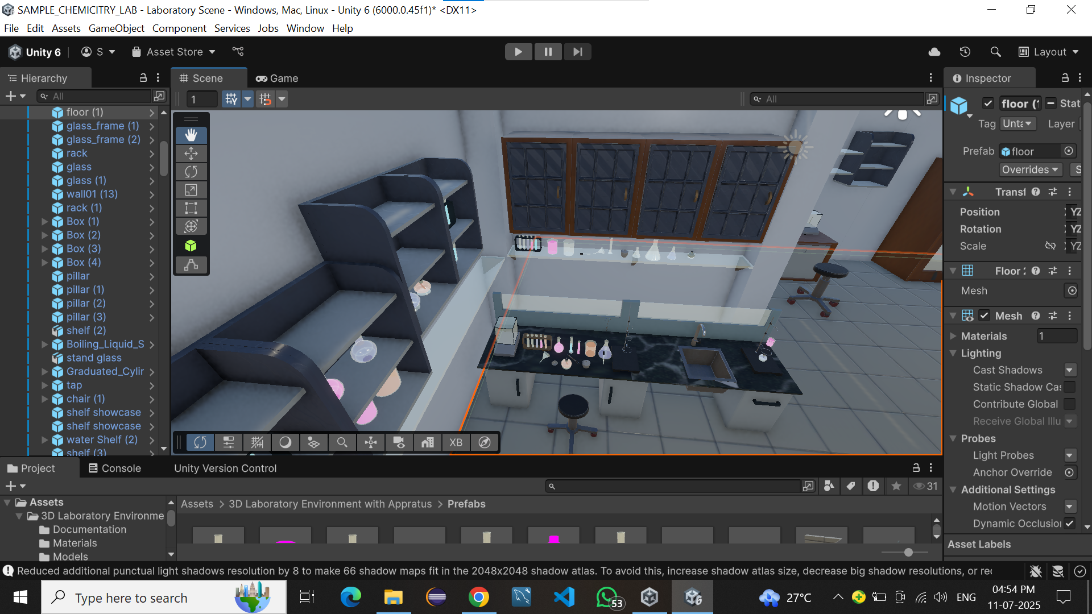Lock the Inspector panel
This screenshot has width=1092, height=614.
pos(1065,78)
